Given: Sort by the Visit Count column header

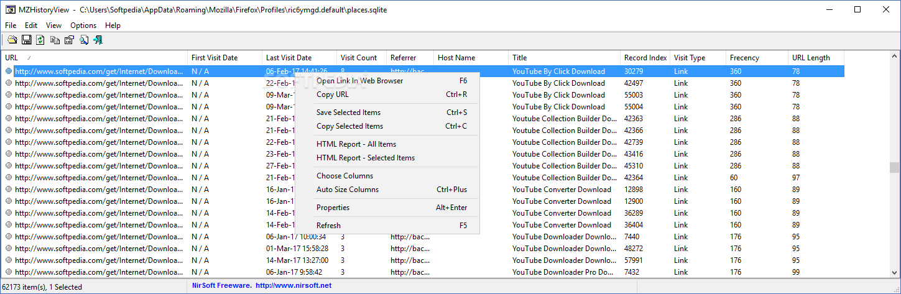Looking at the screenshot, I should click(359, 58).
